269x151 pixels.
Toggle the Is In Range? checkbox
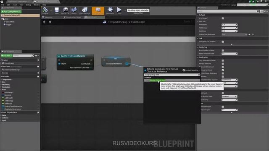(x=223, y=18)
